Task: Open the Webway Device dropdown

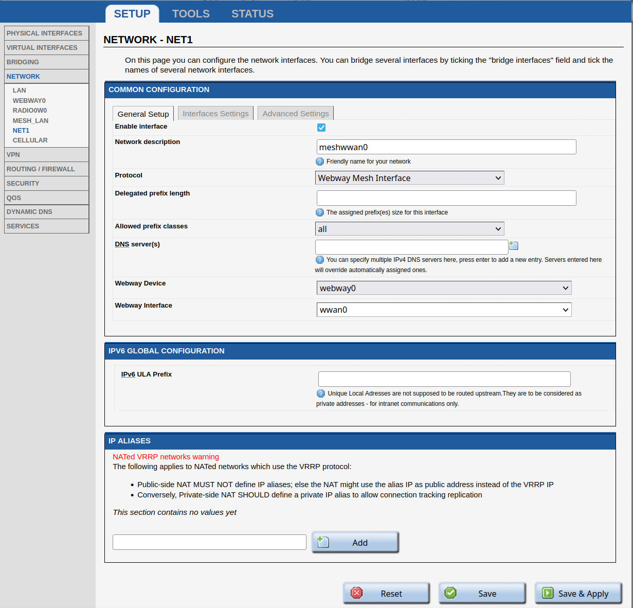Action: point(444,288)
